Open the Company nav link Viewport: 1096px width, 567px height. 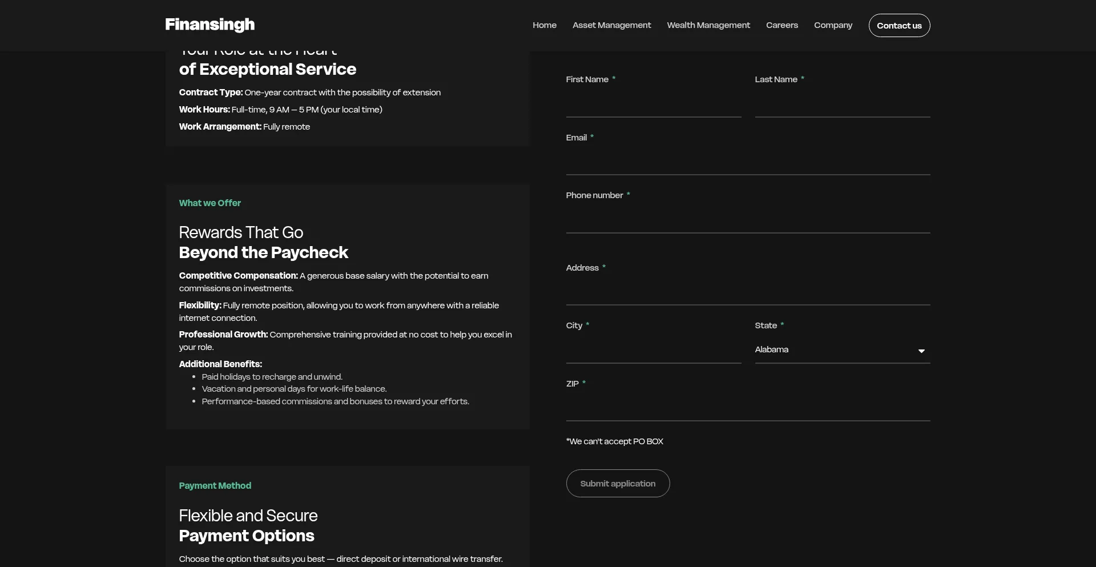click(x=832, y=25)
